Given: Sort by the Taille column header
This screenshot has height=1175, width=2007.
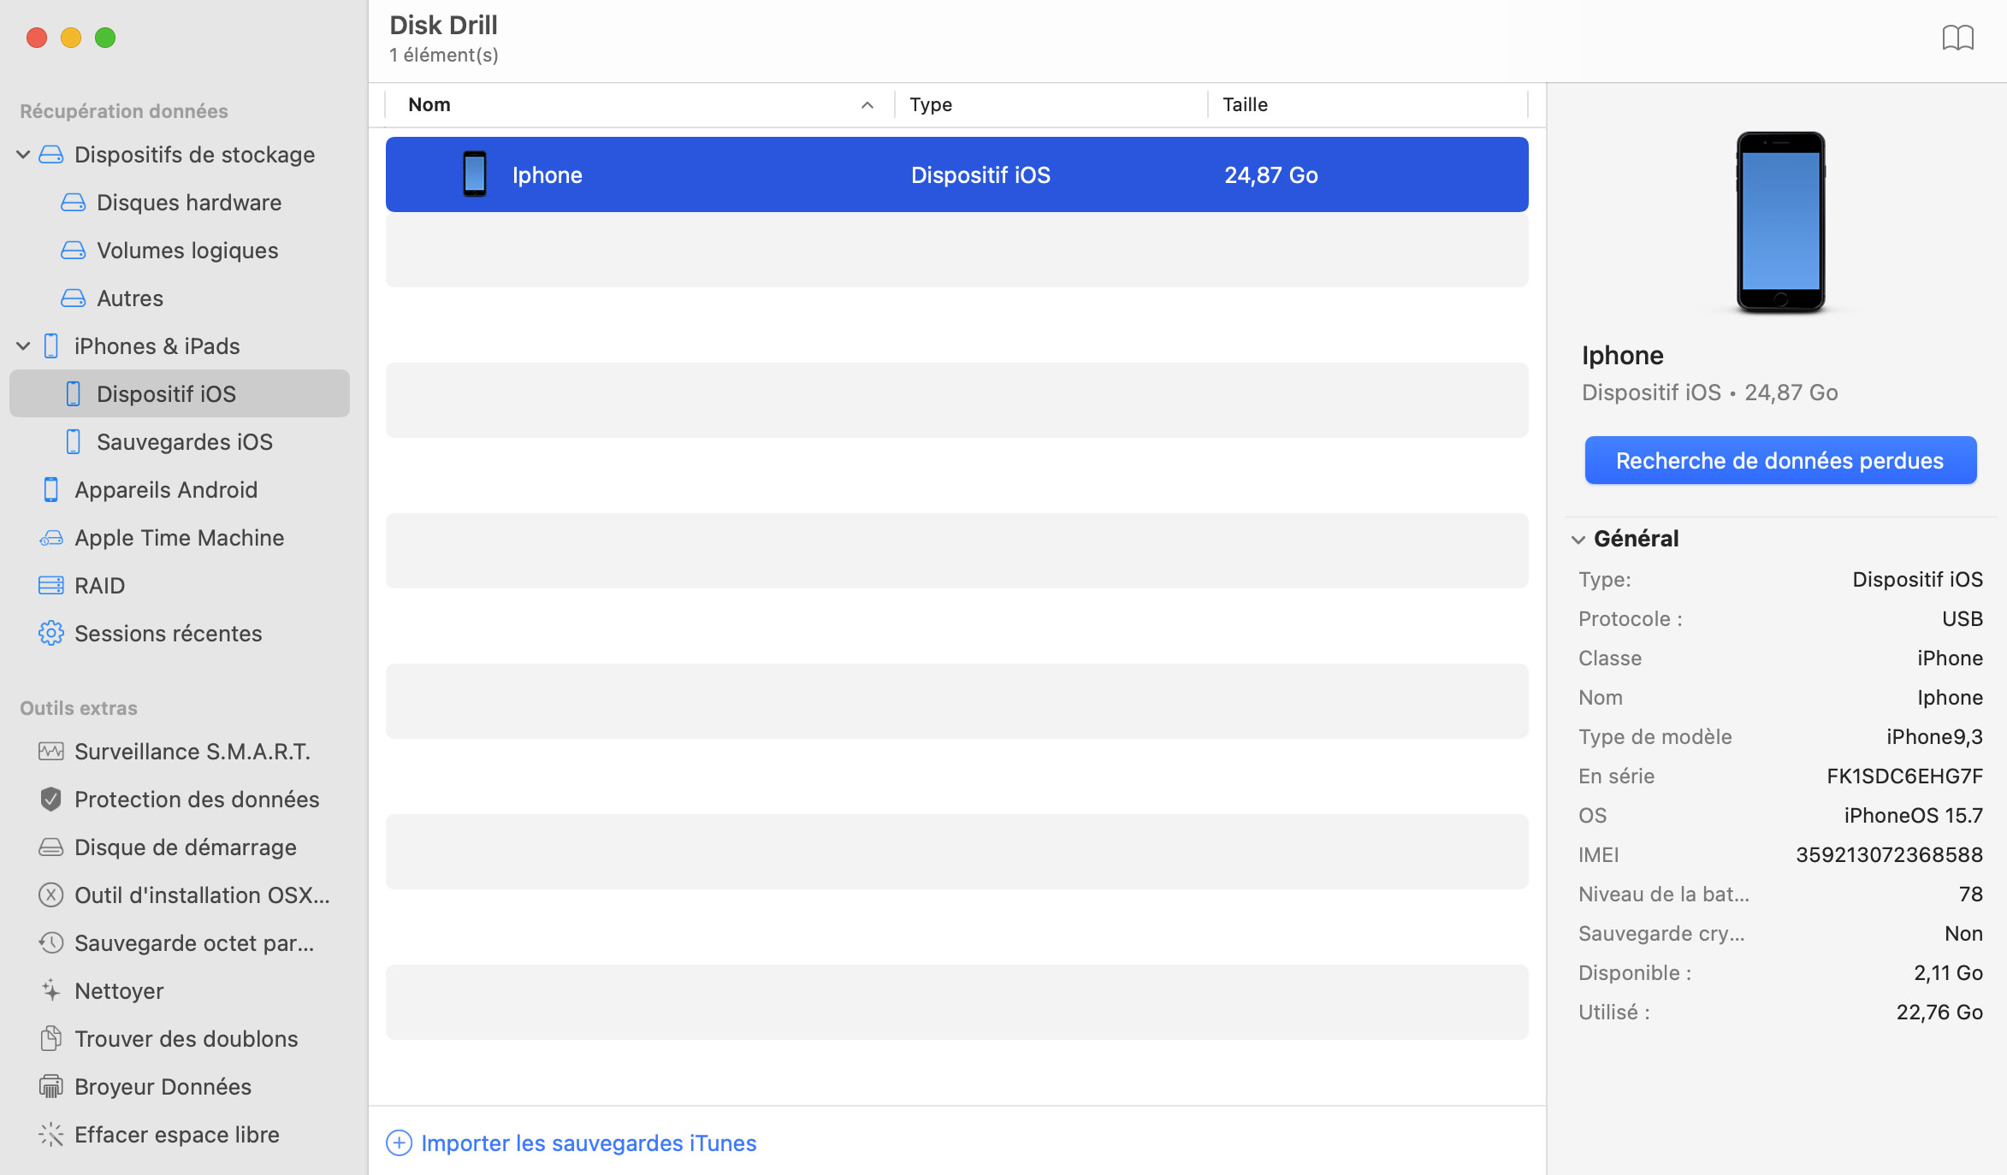Looking at the screenshot, I should tap(1245, 105).
